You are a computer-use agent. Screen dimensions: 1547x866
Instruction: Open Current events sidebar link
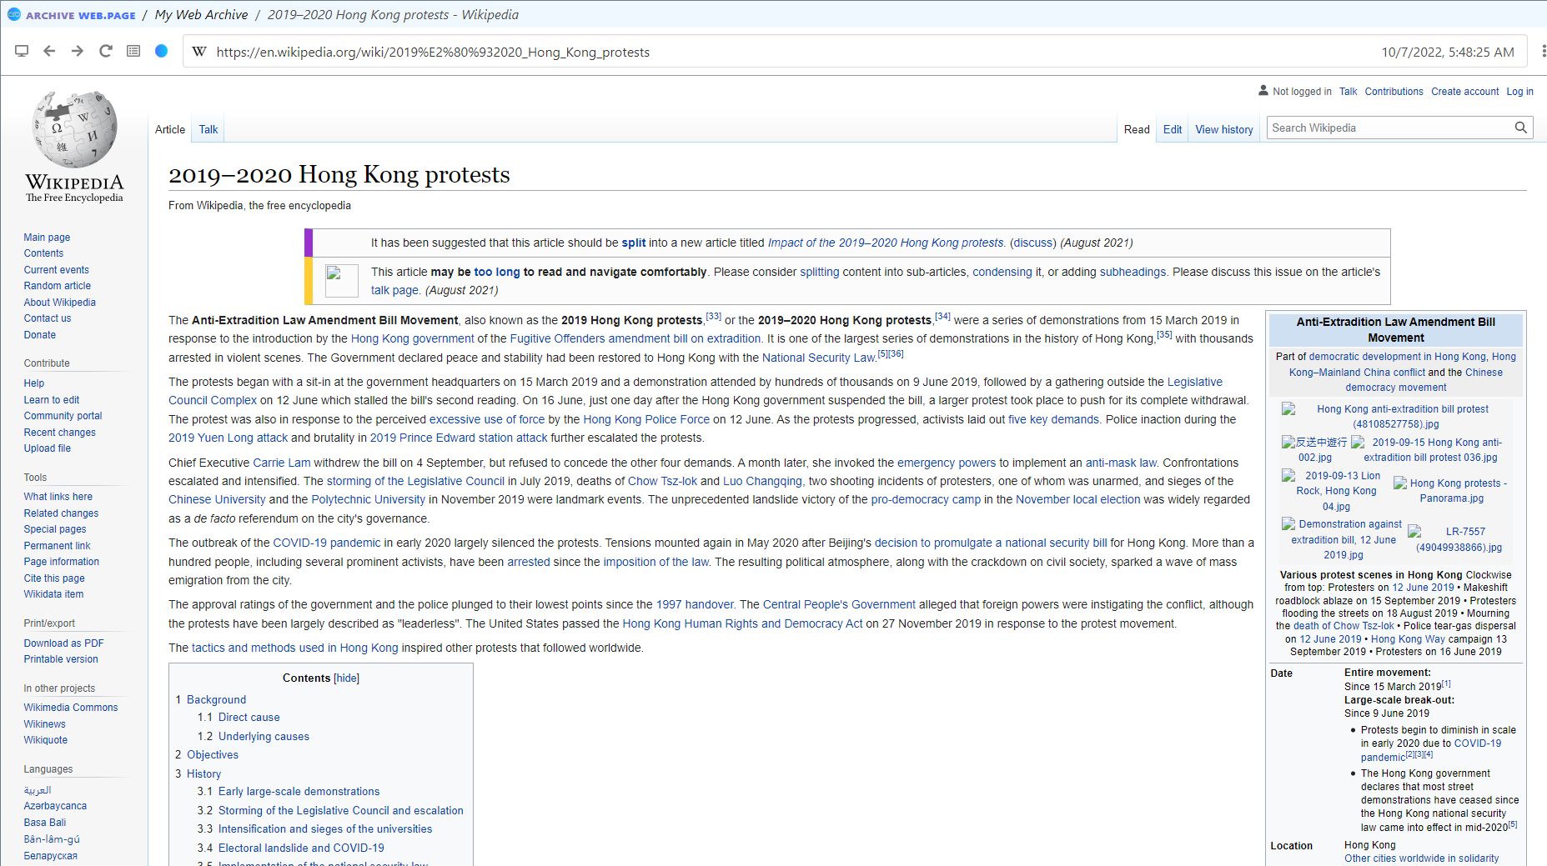[x=57, y=270]
